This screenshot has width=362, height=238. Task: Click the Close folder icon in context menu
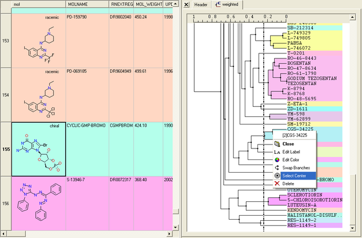coord(278,144)
